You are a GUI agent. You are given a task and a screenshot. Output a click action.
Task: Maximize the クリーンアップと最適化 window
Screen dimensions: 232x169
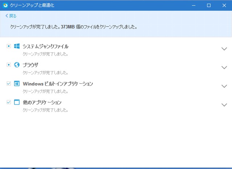click(209, 5)
